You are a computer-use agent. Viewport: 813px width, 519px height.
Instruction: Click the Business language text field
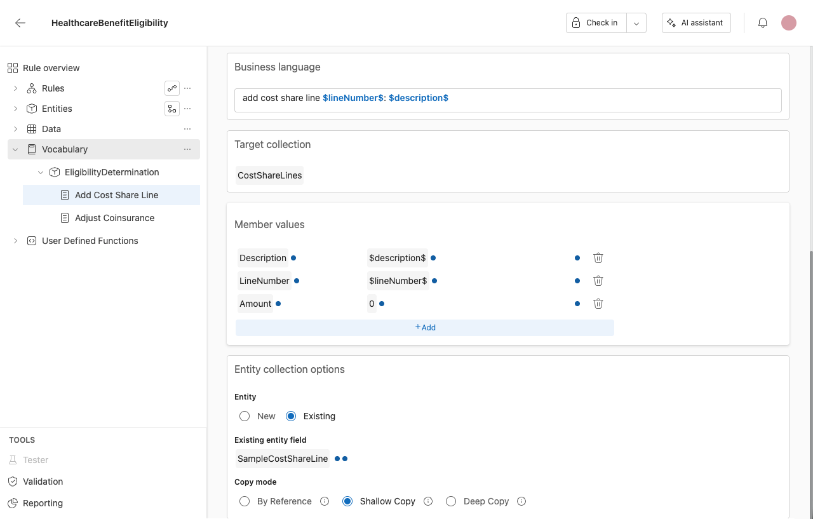(508, 100)
